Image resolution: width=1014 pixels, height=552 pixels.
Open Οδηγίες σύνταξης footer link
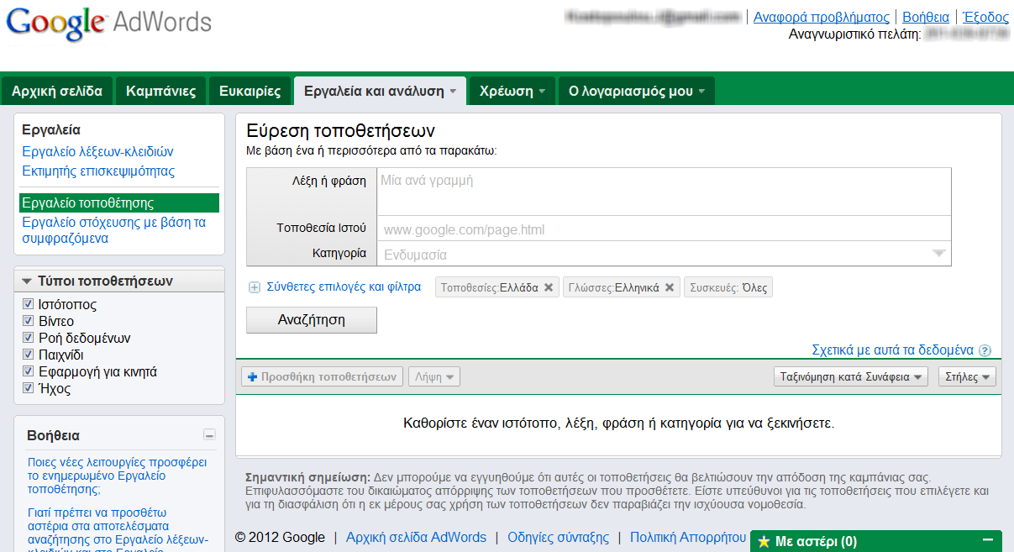coord(558,538)
